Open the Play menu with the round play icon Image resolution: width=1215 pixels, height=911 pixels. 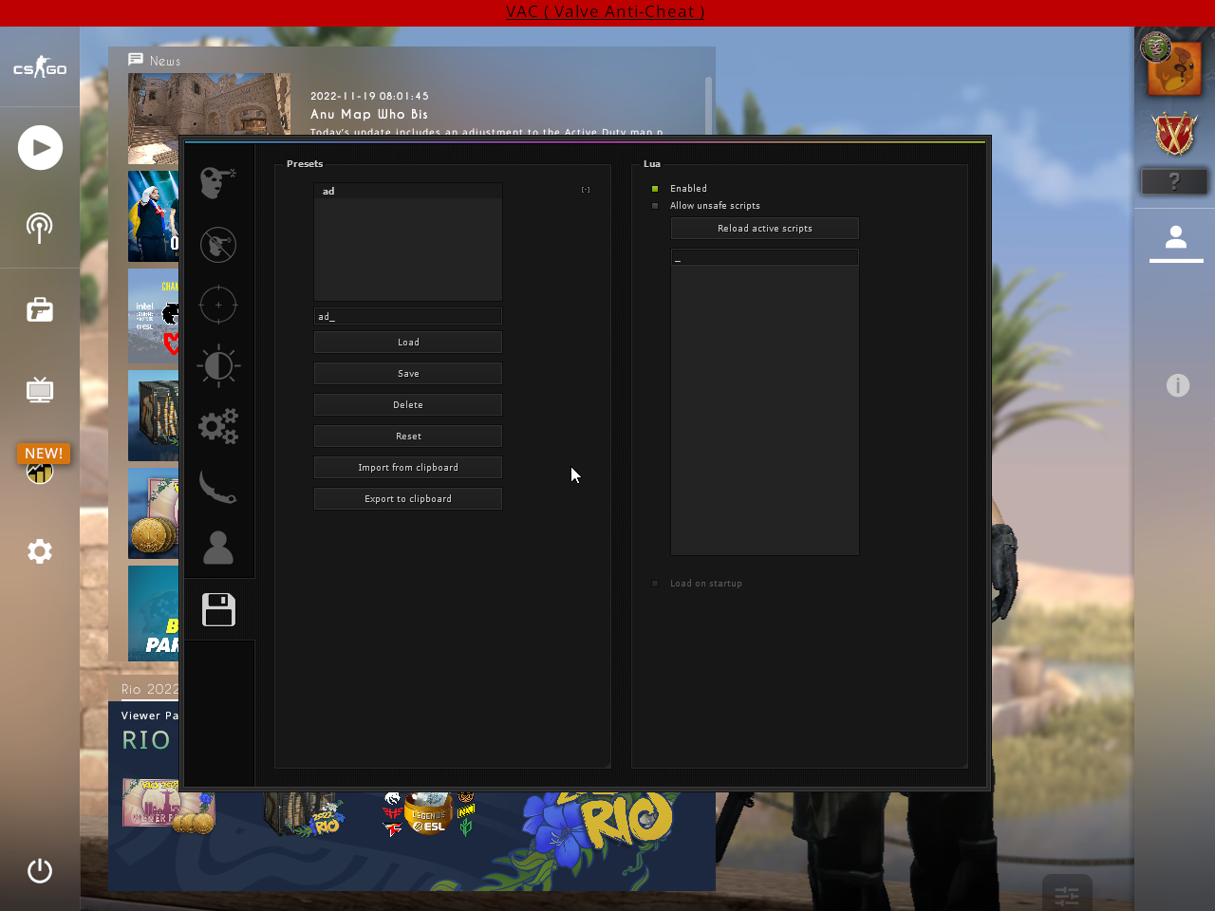coord(40,147)
